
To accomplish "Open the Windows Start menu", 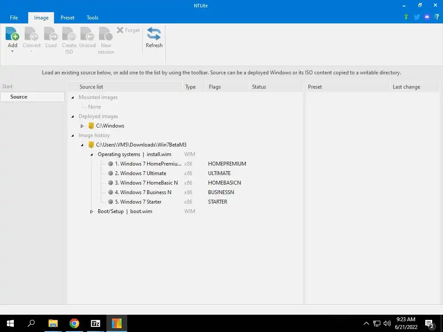I will [10, 323].
